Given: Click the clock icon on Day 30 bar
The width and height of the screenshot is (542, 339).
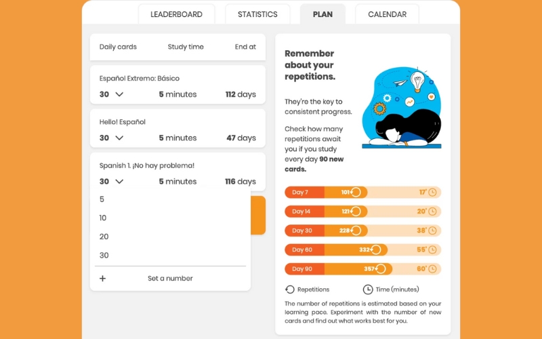Looking at the screenshot, I should (x=432, y=231).
